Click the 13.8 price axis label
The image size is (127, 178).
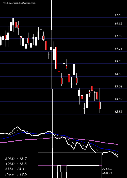point(117,61)
